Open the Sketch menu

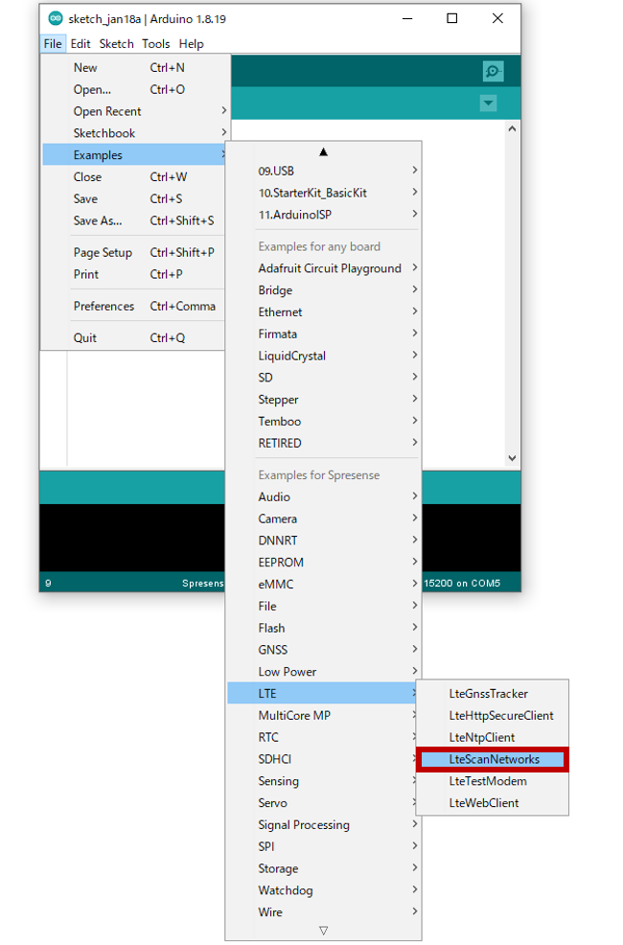coord(116,44)
